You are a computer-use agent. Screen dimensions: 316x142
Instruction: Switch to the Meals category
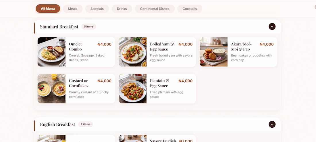point(73,9)
